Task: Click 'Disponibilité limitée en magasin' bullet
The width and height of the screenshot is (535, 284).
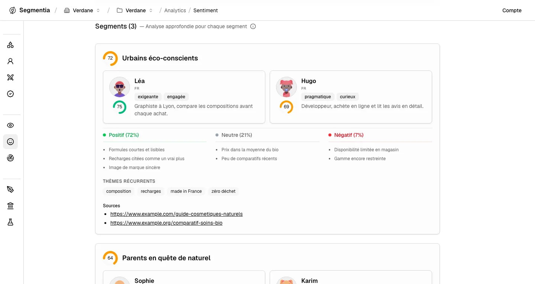Action: (x=366, y=150)
